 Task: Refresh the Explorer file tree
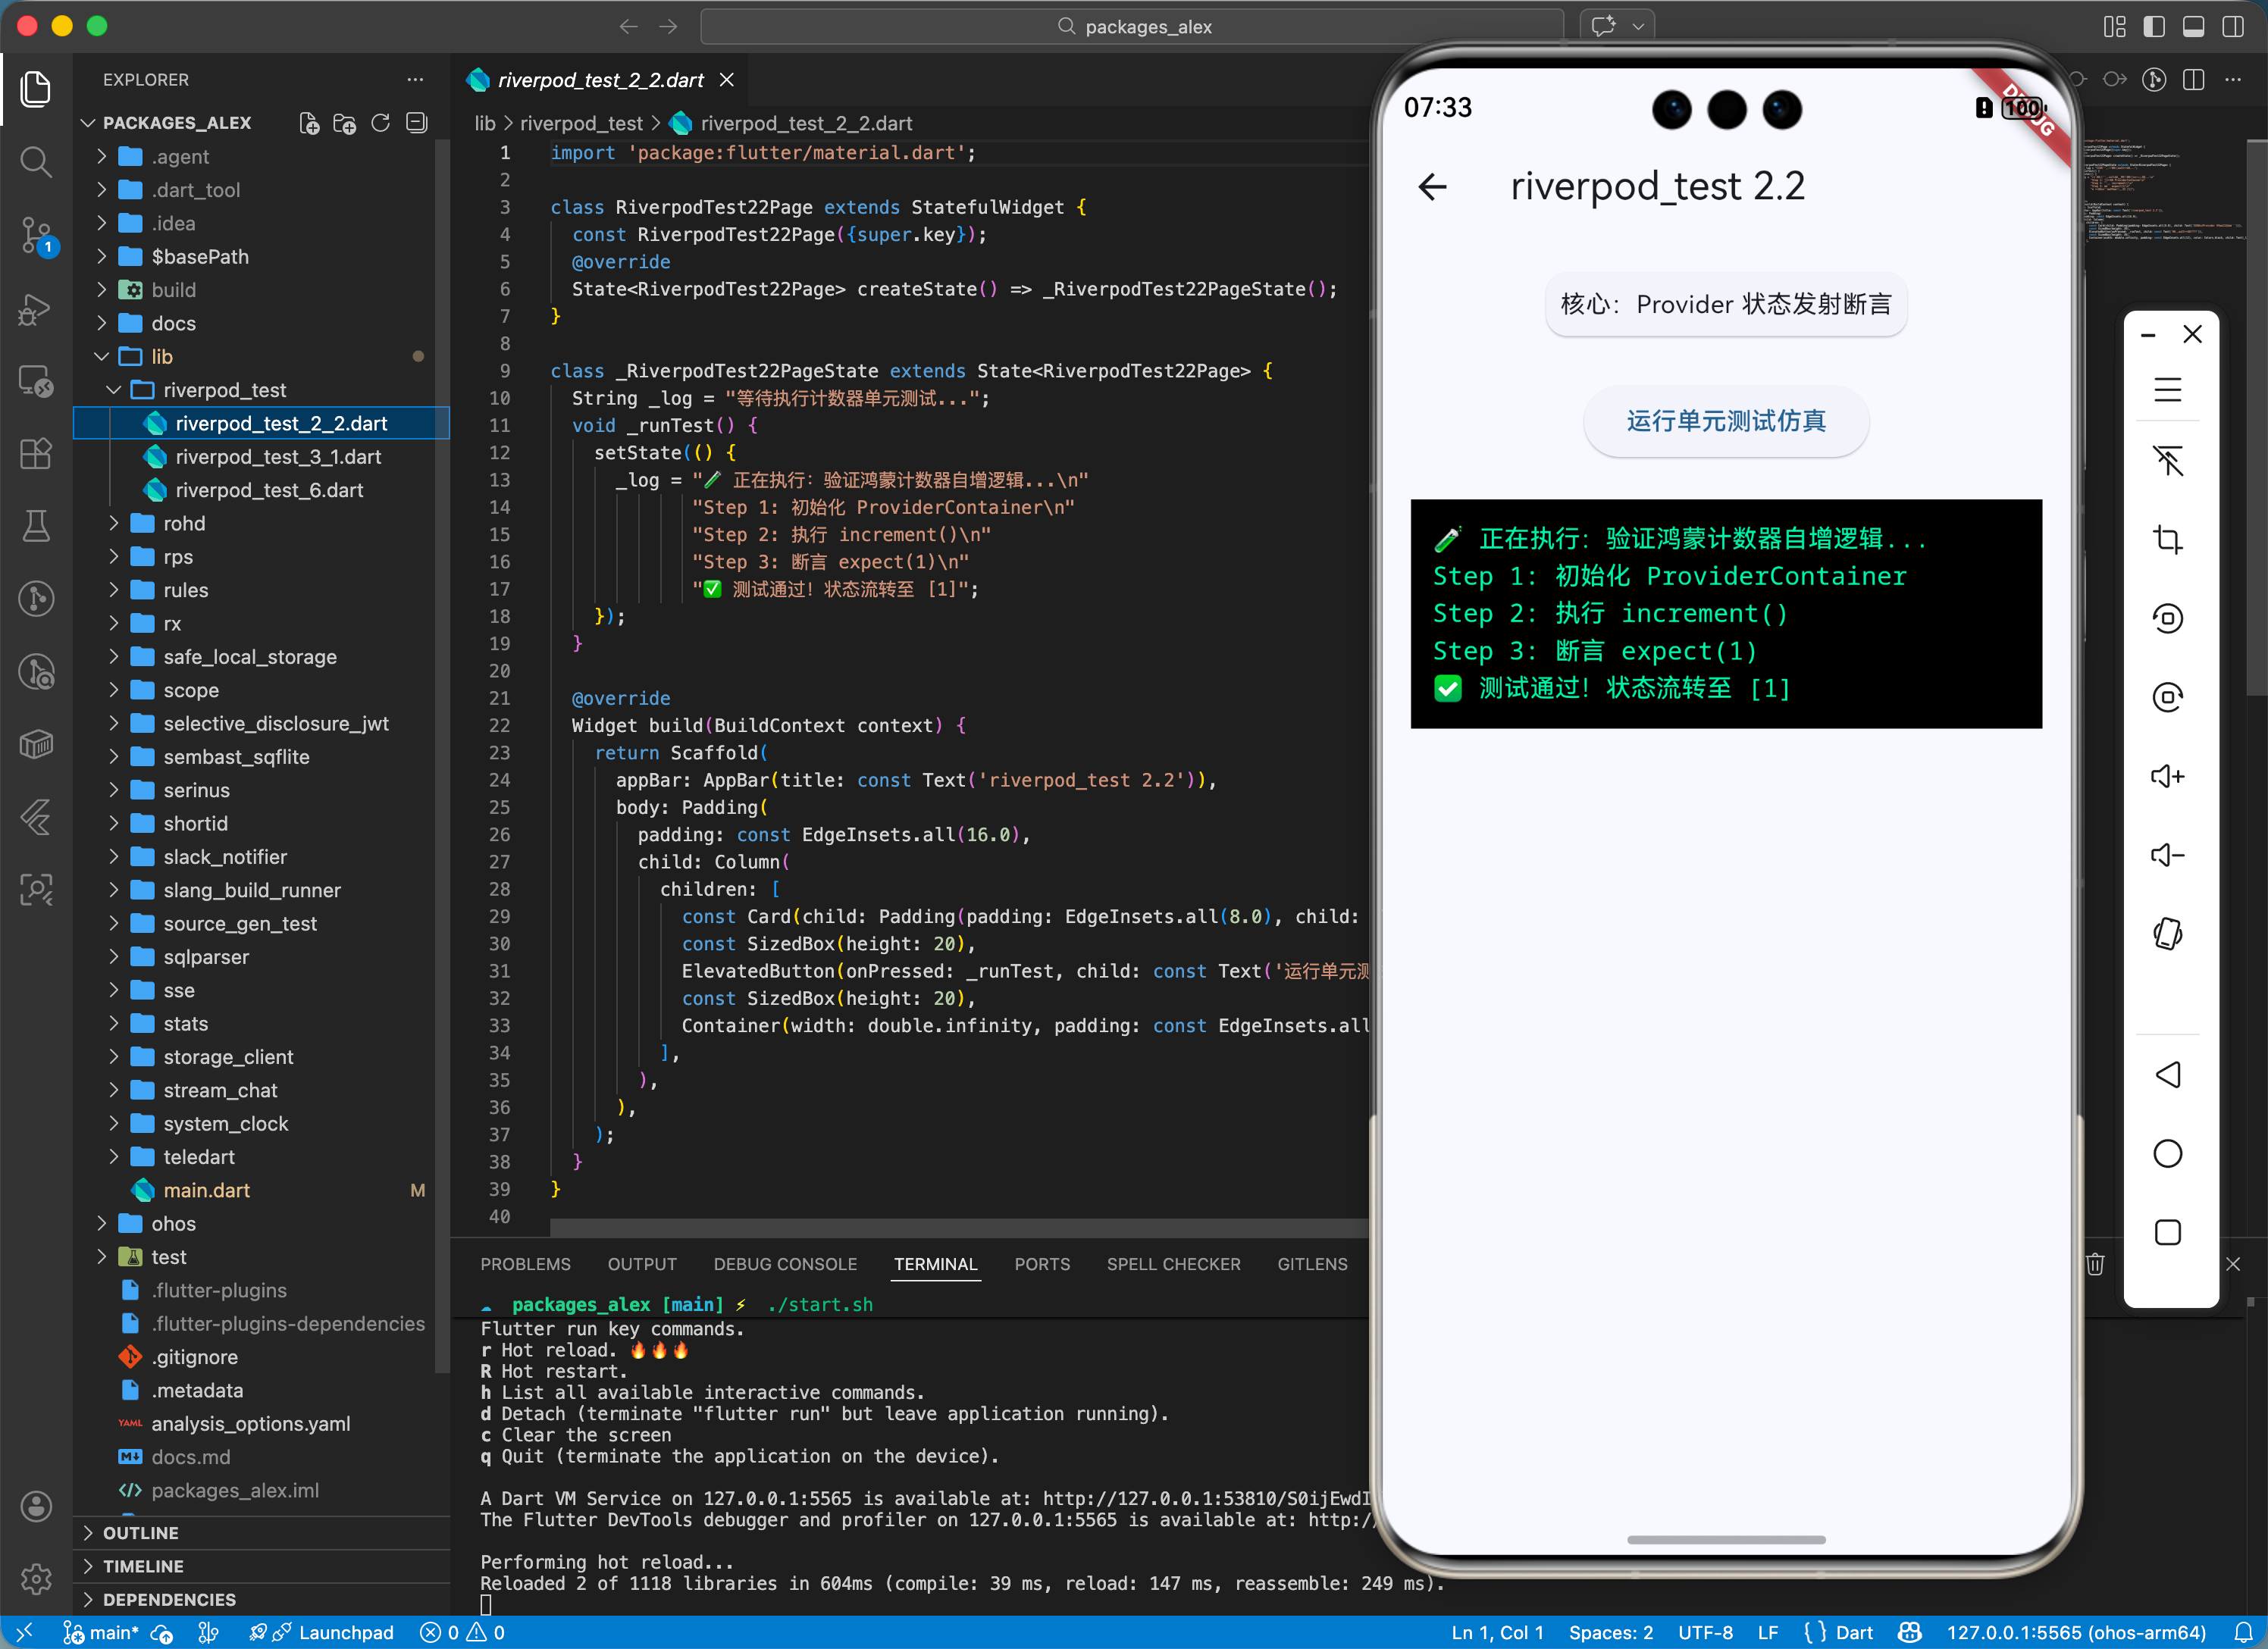point(380,123)
